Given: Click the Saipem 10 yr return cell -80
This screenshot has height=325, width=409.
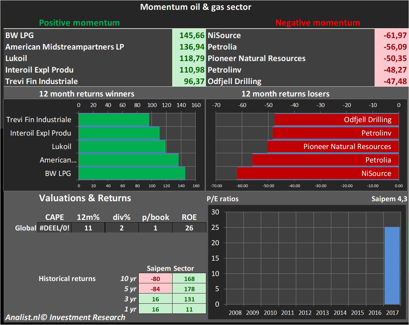Looking at the screenshot, I should click(x=155, y=279).
